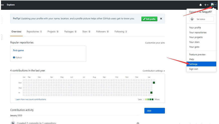The height and width of the screenshot is (124, 219).
Task: Open the notifications bell icon
Action: pos(200,5)
